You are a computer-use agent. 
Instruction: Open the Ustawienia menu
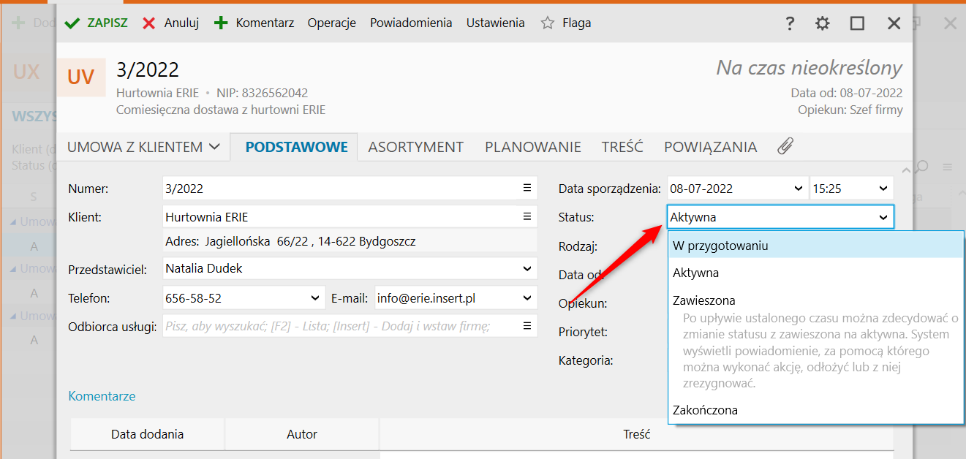click(x=496, y=23)
